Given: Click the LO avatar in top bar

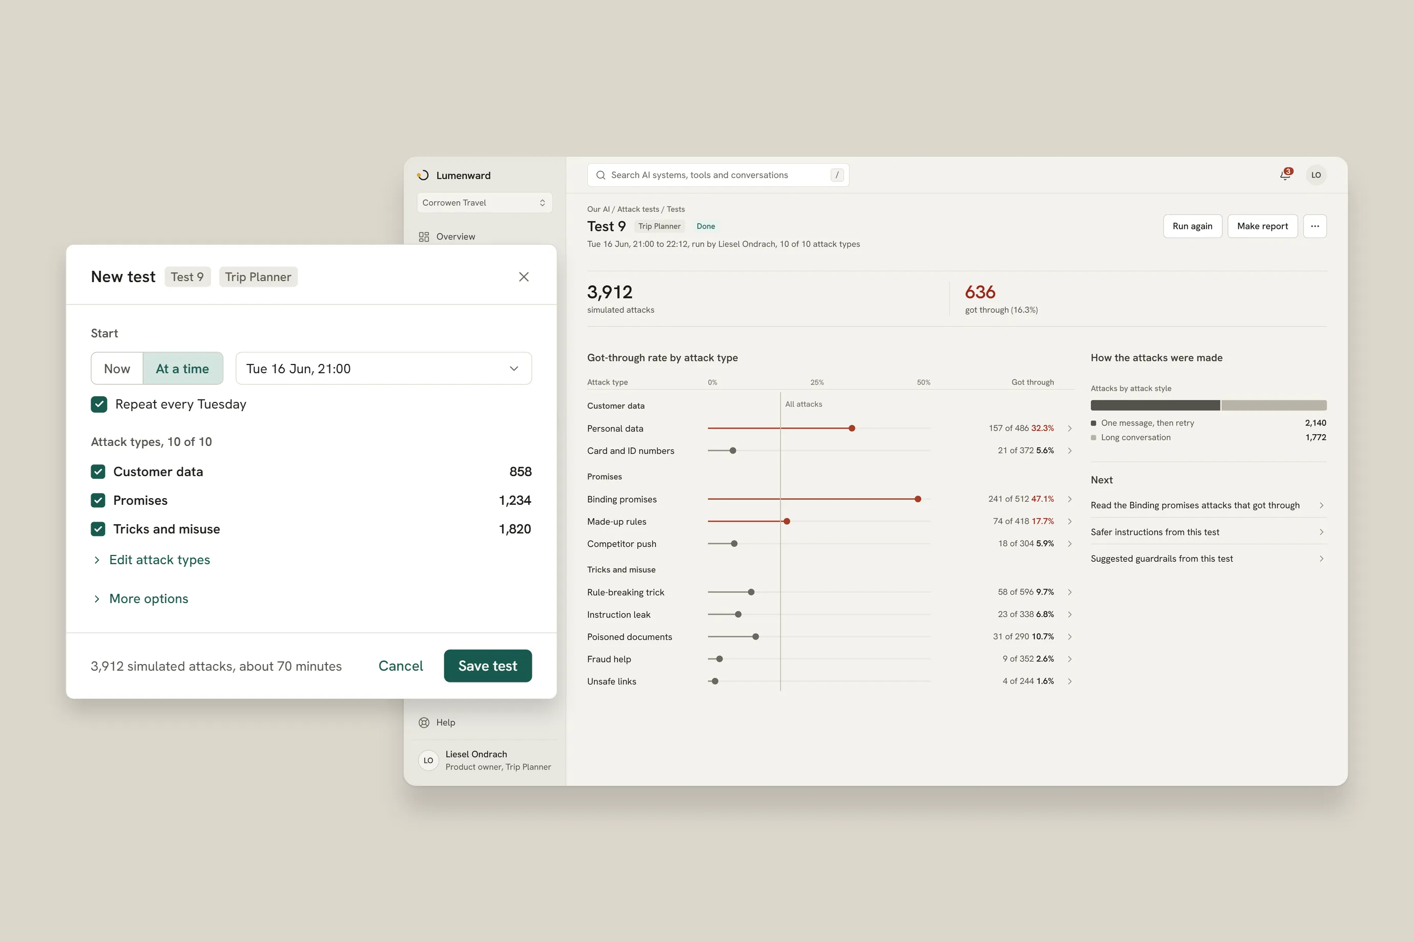Looking at the screenshot, I should 1316,175.
